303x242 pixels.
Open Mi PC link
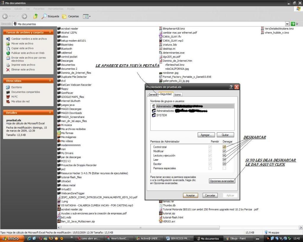click(x=14, y=97)
